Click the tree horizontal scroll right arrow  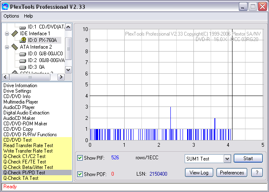pyautogui.click(x=61, y=77)
